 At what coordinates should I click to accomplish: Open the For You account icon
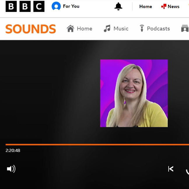[x=56, y=6]
